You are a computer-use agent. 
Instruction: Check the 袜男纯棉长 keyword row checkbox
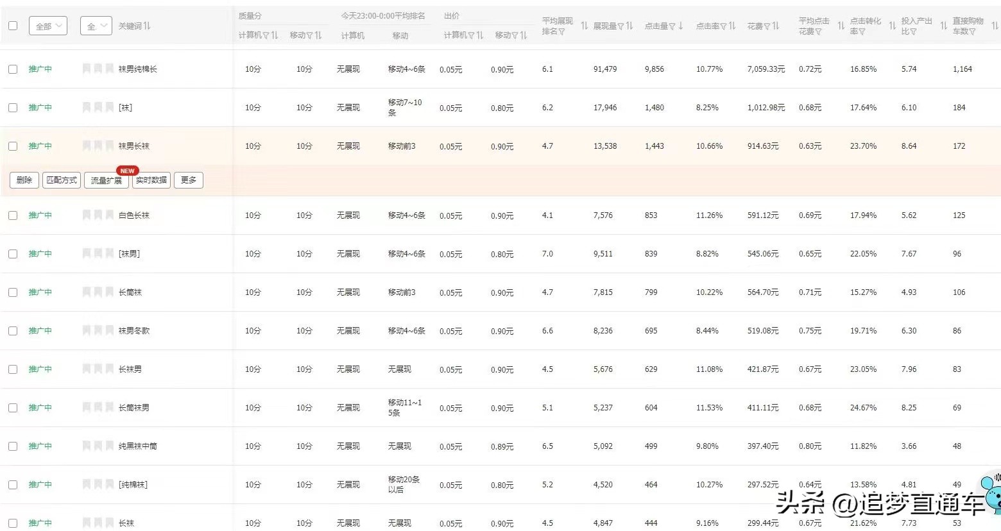(13, 69)
